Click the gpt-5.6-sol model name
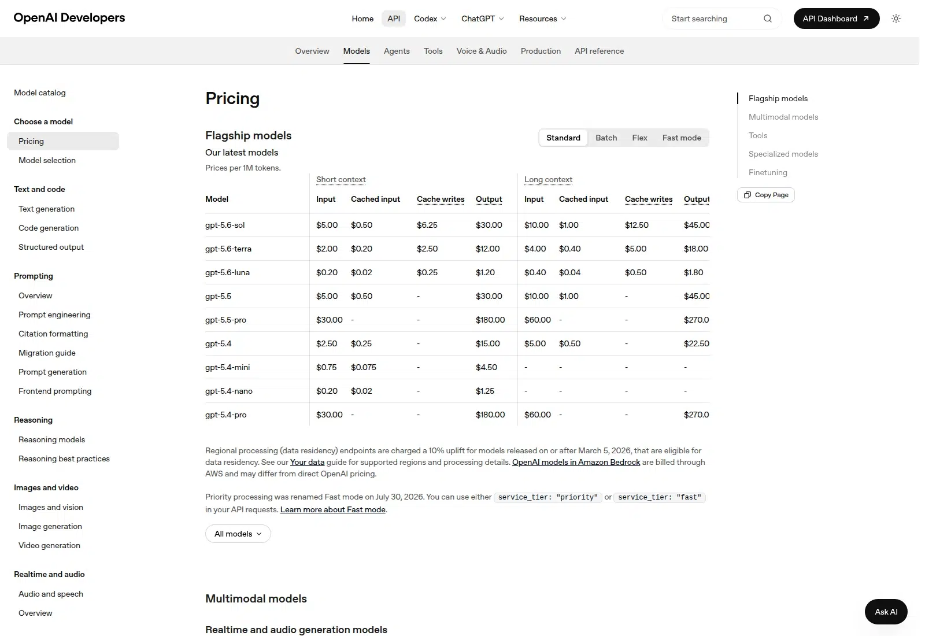The height and width of the screenshot is (636, 925). (x=225, y=225)
